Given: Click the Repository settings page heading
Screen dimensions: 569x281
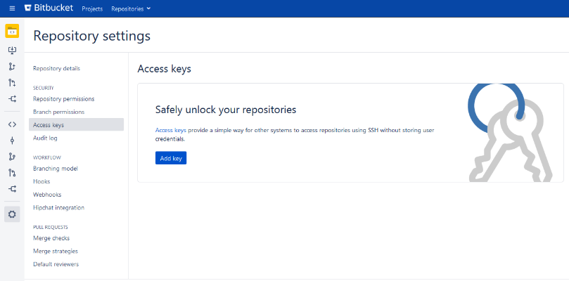Looking at the screenshot, I should pos(92,37).
